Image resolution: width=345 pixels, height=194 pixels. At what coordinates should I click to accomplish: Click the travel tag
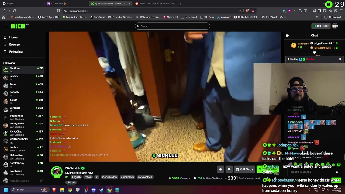(x=88, y=177)
